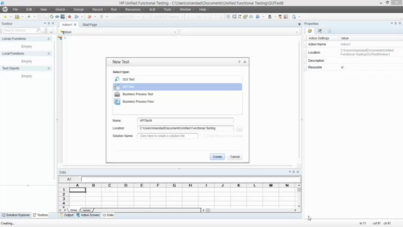
Task: Open the Design menu
Action: [x=79, y=9]
